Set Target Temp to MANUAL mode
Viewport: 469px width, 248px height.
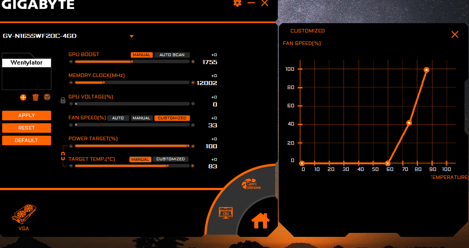pyautogui.click(x=140, y=159)
